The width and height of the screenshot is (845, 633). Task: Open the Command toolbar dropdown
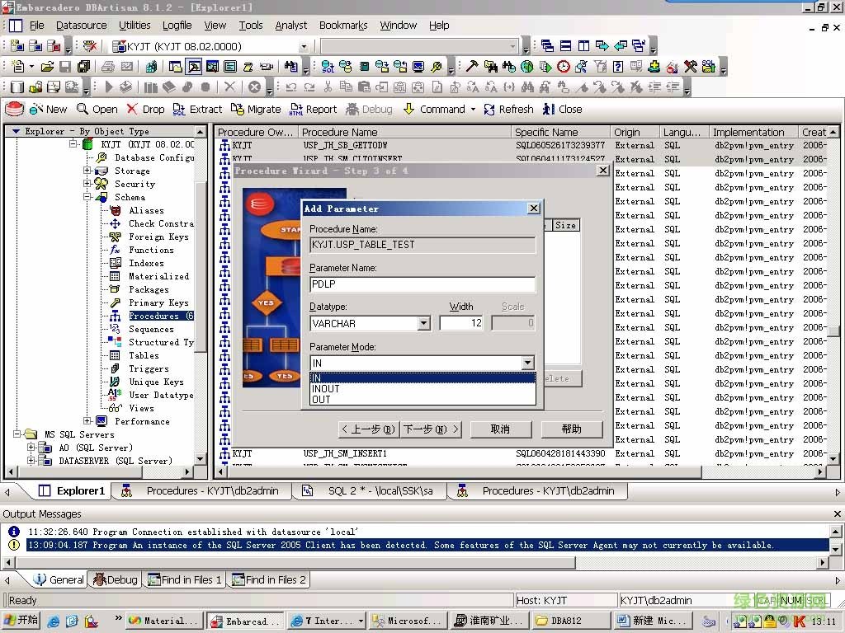473,109
